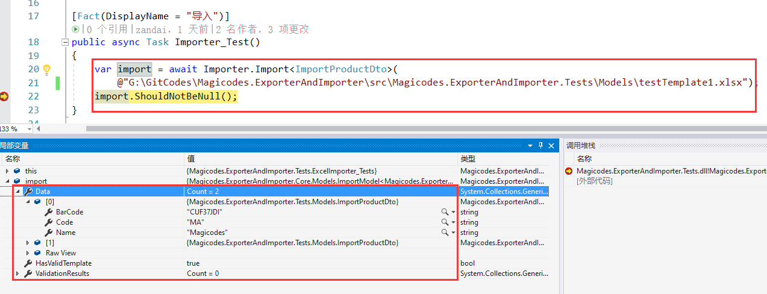Screen dimensions: 767x294
Task: Click the ShouldNotBeNull method call
Action: pyautogui.click(x=178, y=96)
